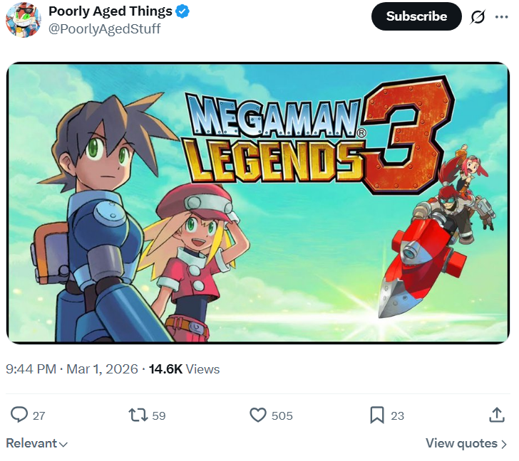View the 14.6K Views analytics
The height and width of the screenshot is (461, 519).
[184, 369]
